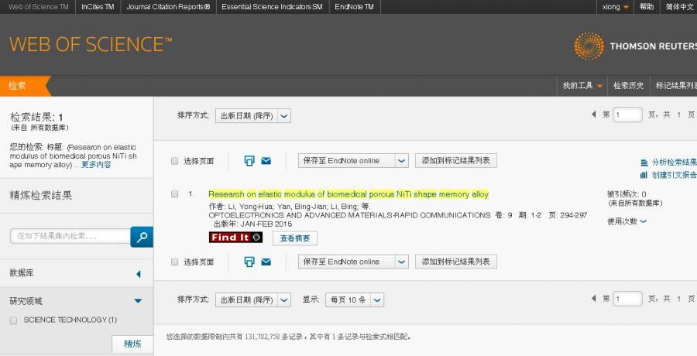Click the search-within-results input field
The width and height of the screenshot is (697, 356).
click(x=70, y=237)
